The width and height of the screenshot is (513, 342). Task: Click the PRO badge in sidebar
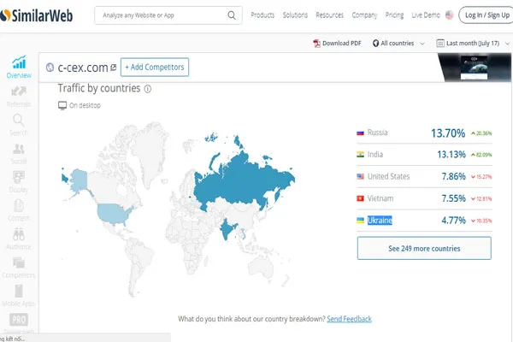click(x=19, y=320)
